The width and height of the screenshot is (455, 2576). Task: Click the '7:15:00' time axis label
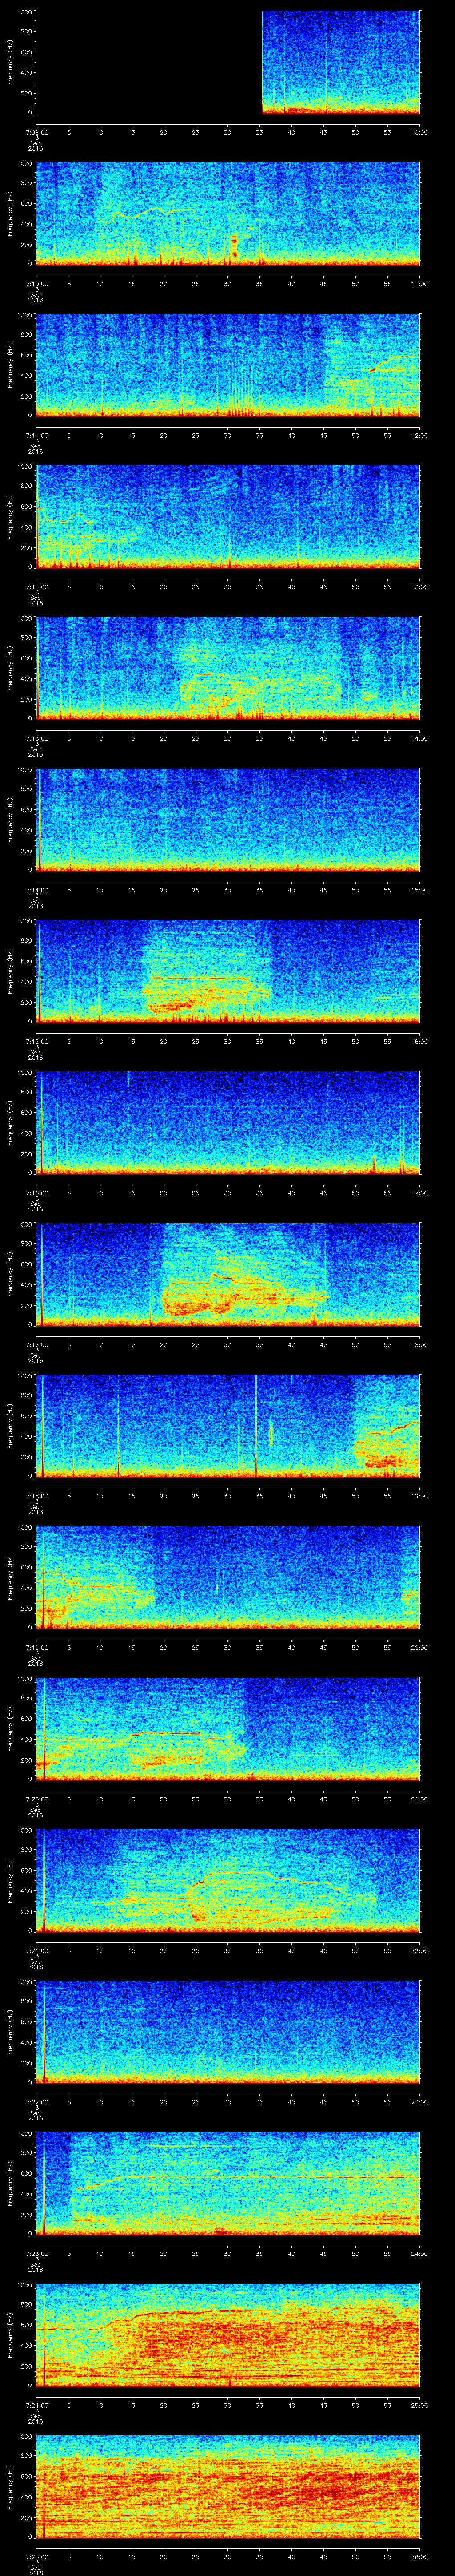pos(36,1041)
